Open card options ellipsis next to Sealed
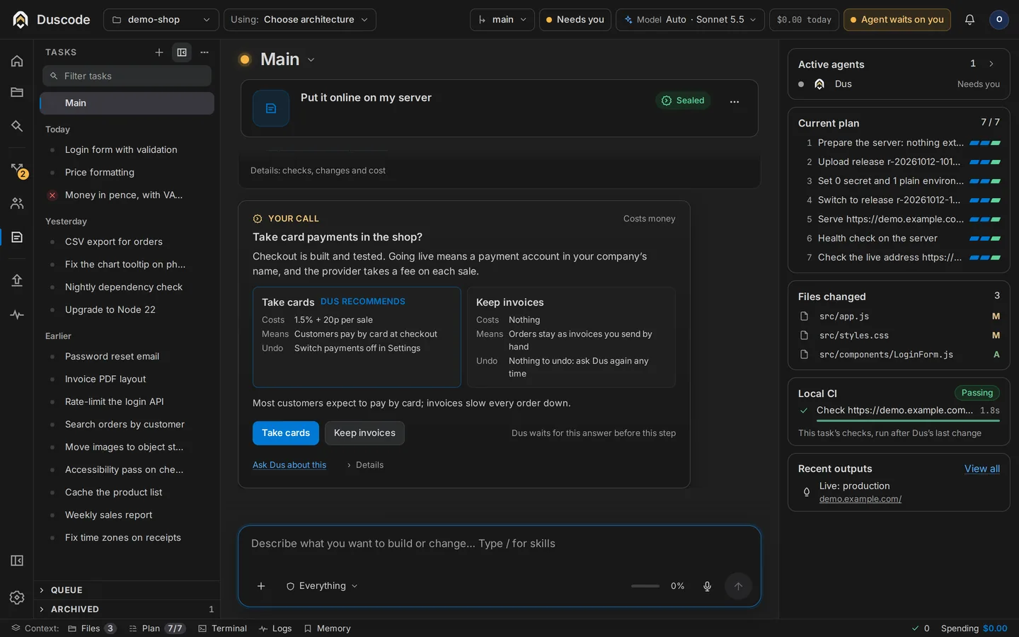The width and height of the screenshot is (1019, 637). [x=735, y=101]
